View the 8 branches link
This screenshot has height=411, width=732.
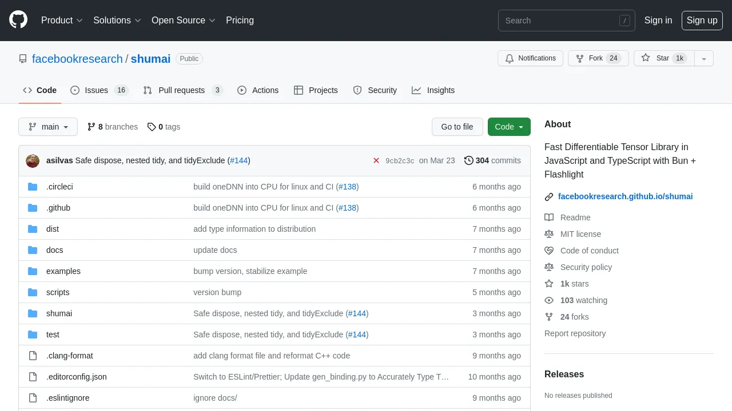(x=112, y=127)
